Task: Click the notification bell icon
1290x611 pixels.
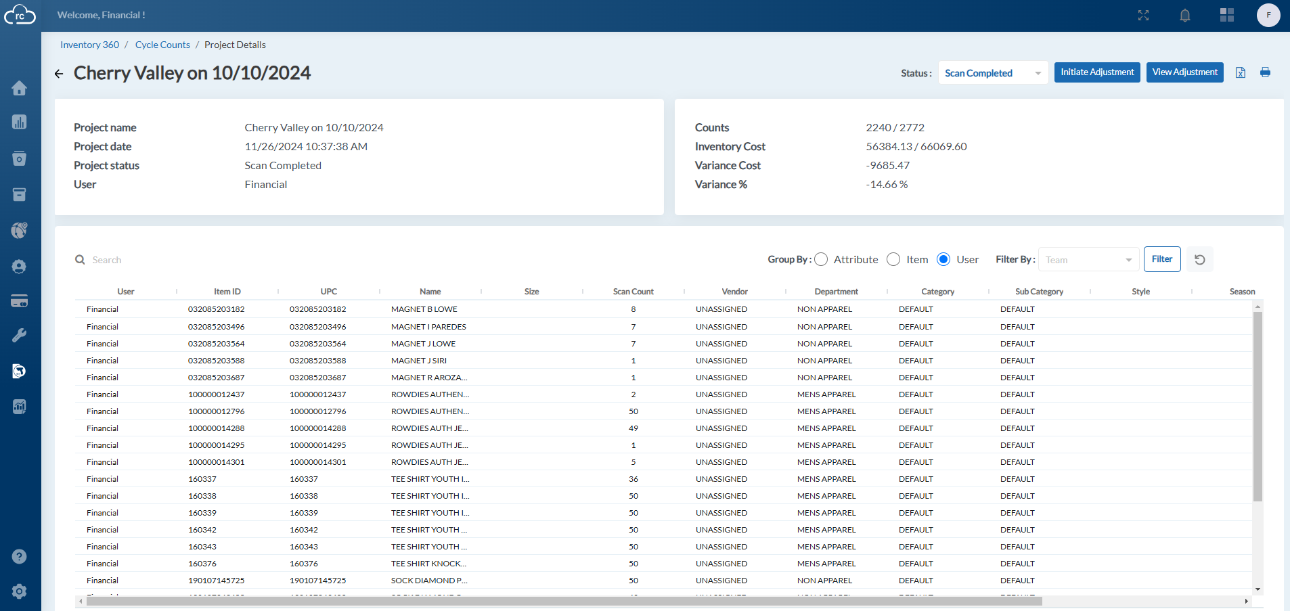Action: click(1185, 15)
